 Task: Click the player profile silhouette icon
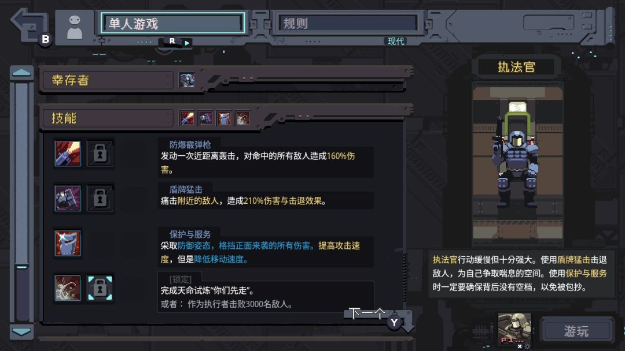[75, 27]
